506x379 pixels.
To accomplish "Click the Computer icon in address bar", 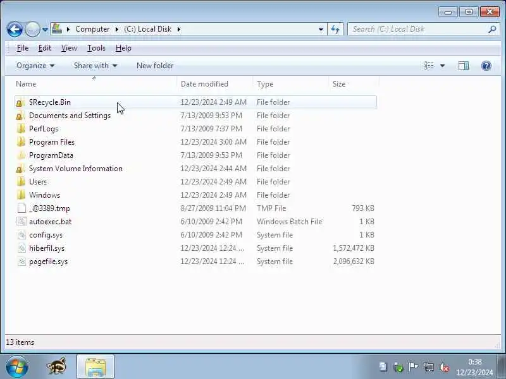I will coord(57,28).
